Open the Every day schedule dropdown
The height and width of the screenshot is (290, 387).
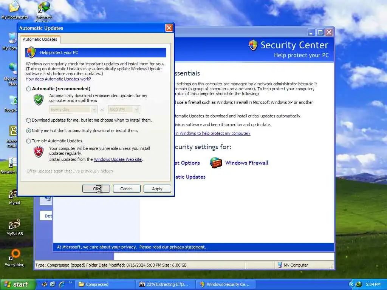[73, 110]
